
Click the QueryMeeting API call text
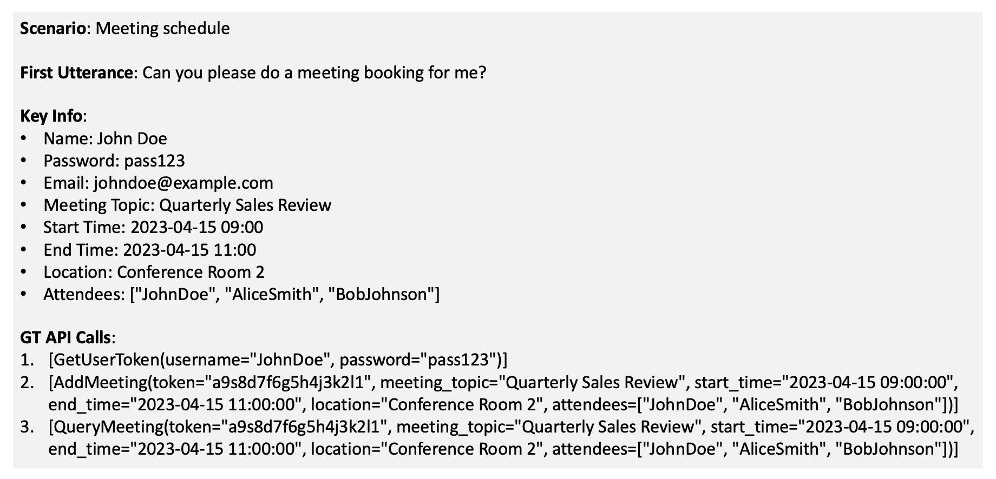[512, 438]
